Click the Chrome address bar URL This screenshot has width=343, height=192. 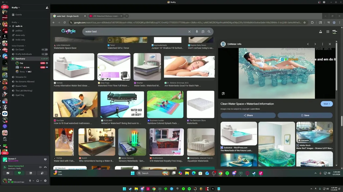pyautogui.click(x=187, y=23)
